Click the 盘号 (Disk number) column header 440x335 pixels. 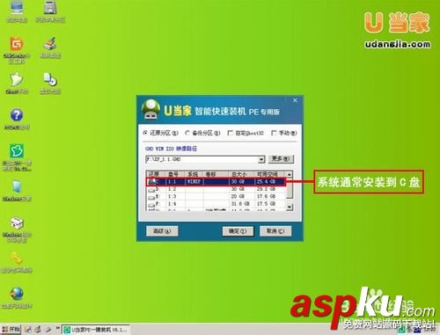(x=175, y=174)
